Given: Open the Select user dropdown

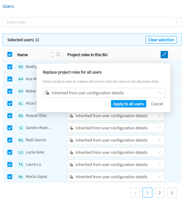Looking at the screenshot, I should [92, 22].
